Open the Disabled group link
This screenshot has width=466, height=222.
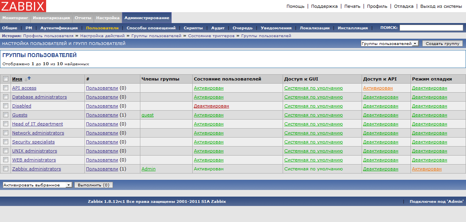[22, 106]
